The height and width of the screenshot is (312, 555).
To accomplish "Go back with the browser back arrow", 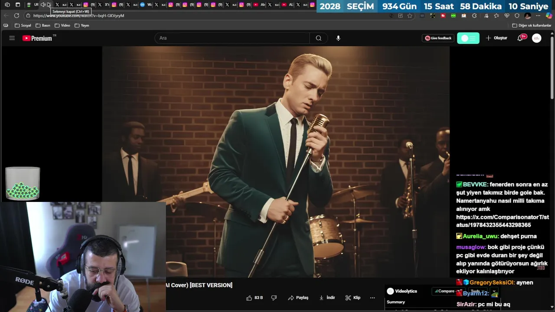I will [6, 16].
